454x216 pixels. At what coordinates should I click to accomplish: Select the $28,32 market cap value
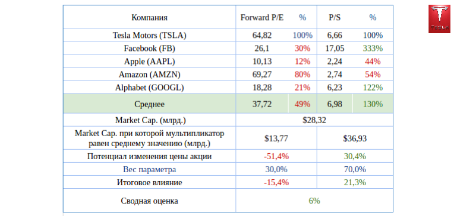click(x=314, y=120)
